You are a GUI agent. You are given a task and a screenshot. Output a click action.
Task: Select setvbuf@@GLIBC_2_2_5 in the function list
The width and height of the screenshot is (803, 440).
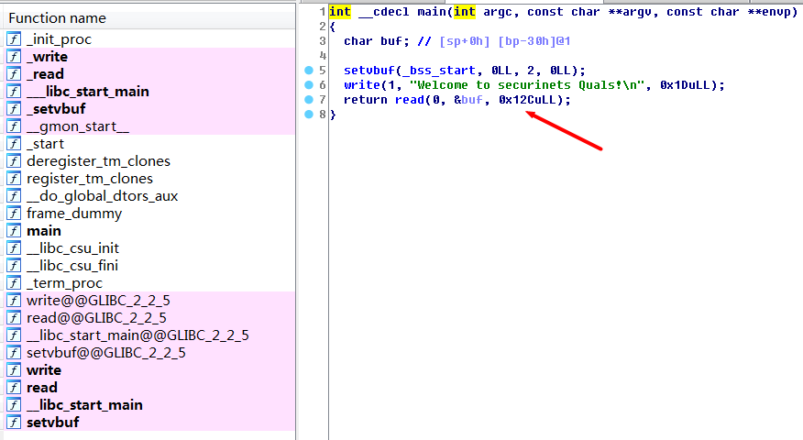(106, 353)
